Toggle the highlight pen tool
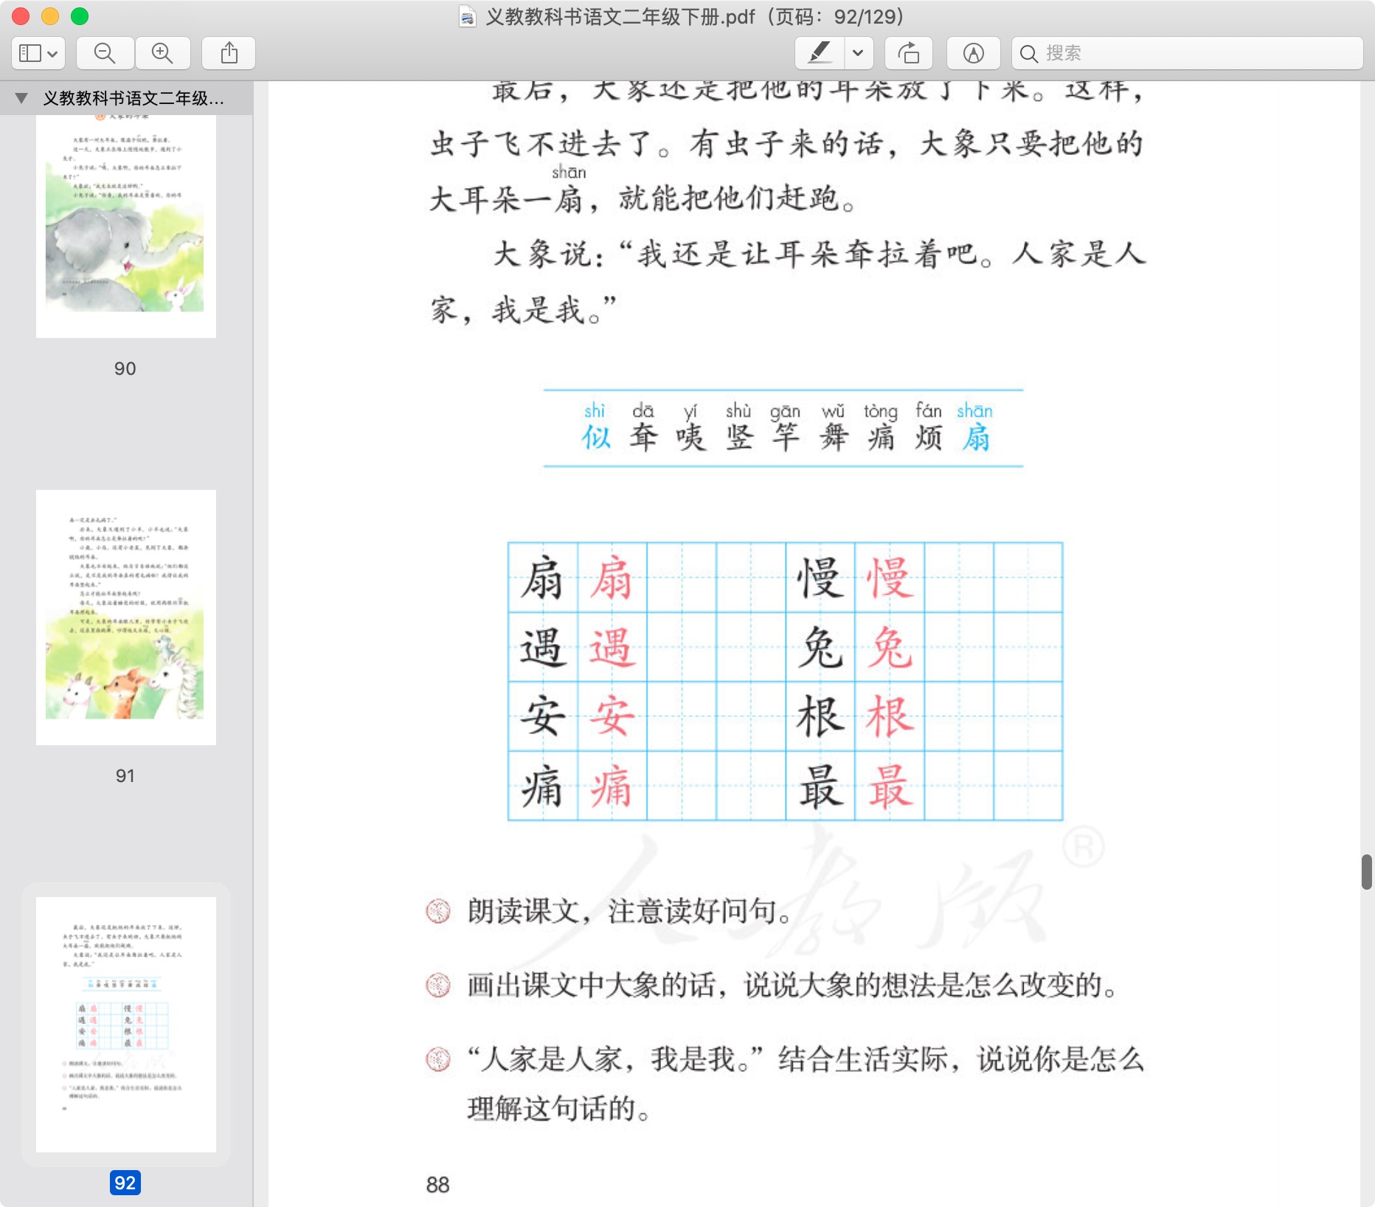1375x1207 pixels. point(820,53)
